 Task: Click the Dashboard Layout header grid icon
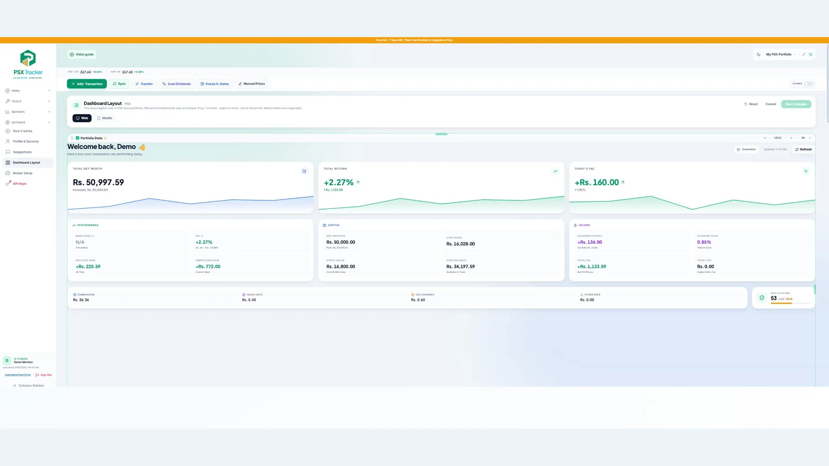point(76,105)
